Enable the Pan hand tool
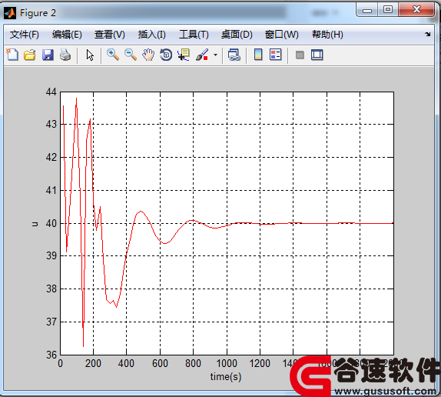Viewport: 441px width, 397px height. click(x=148, y=55)
